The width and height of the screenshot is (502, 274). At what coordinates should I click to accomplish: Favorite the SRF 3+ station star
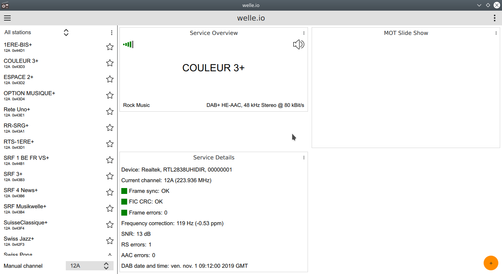click(110, 176)
